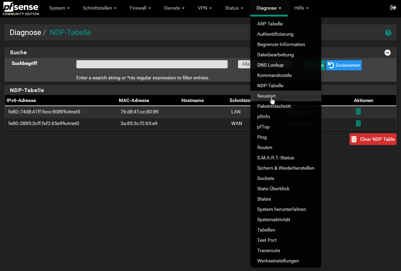Select System herunterfahren menu item

click(x=281, y=209)
